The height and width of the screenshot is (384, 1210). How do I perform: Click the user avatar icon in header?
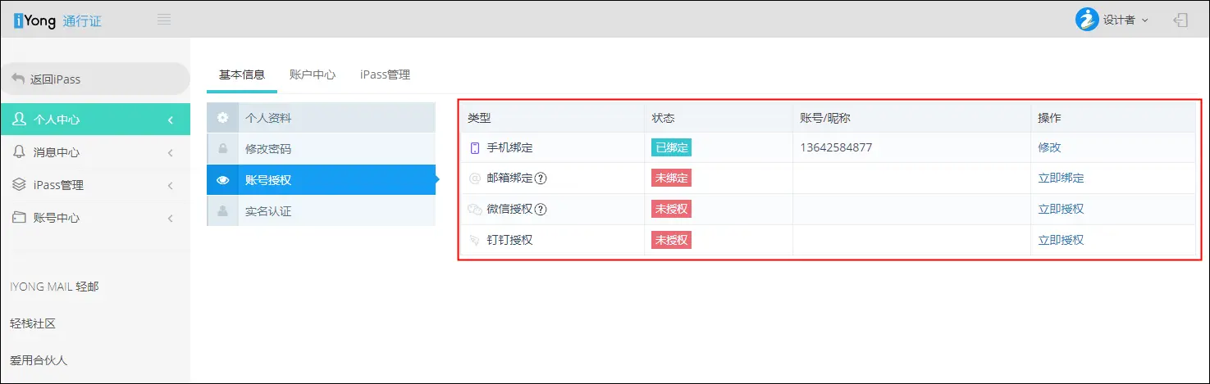click(x=1087, y=20)
